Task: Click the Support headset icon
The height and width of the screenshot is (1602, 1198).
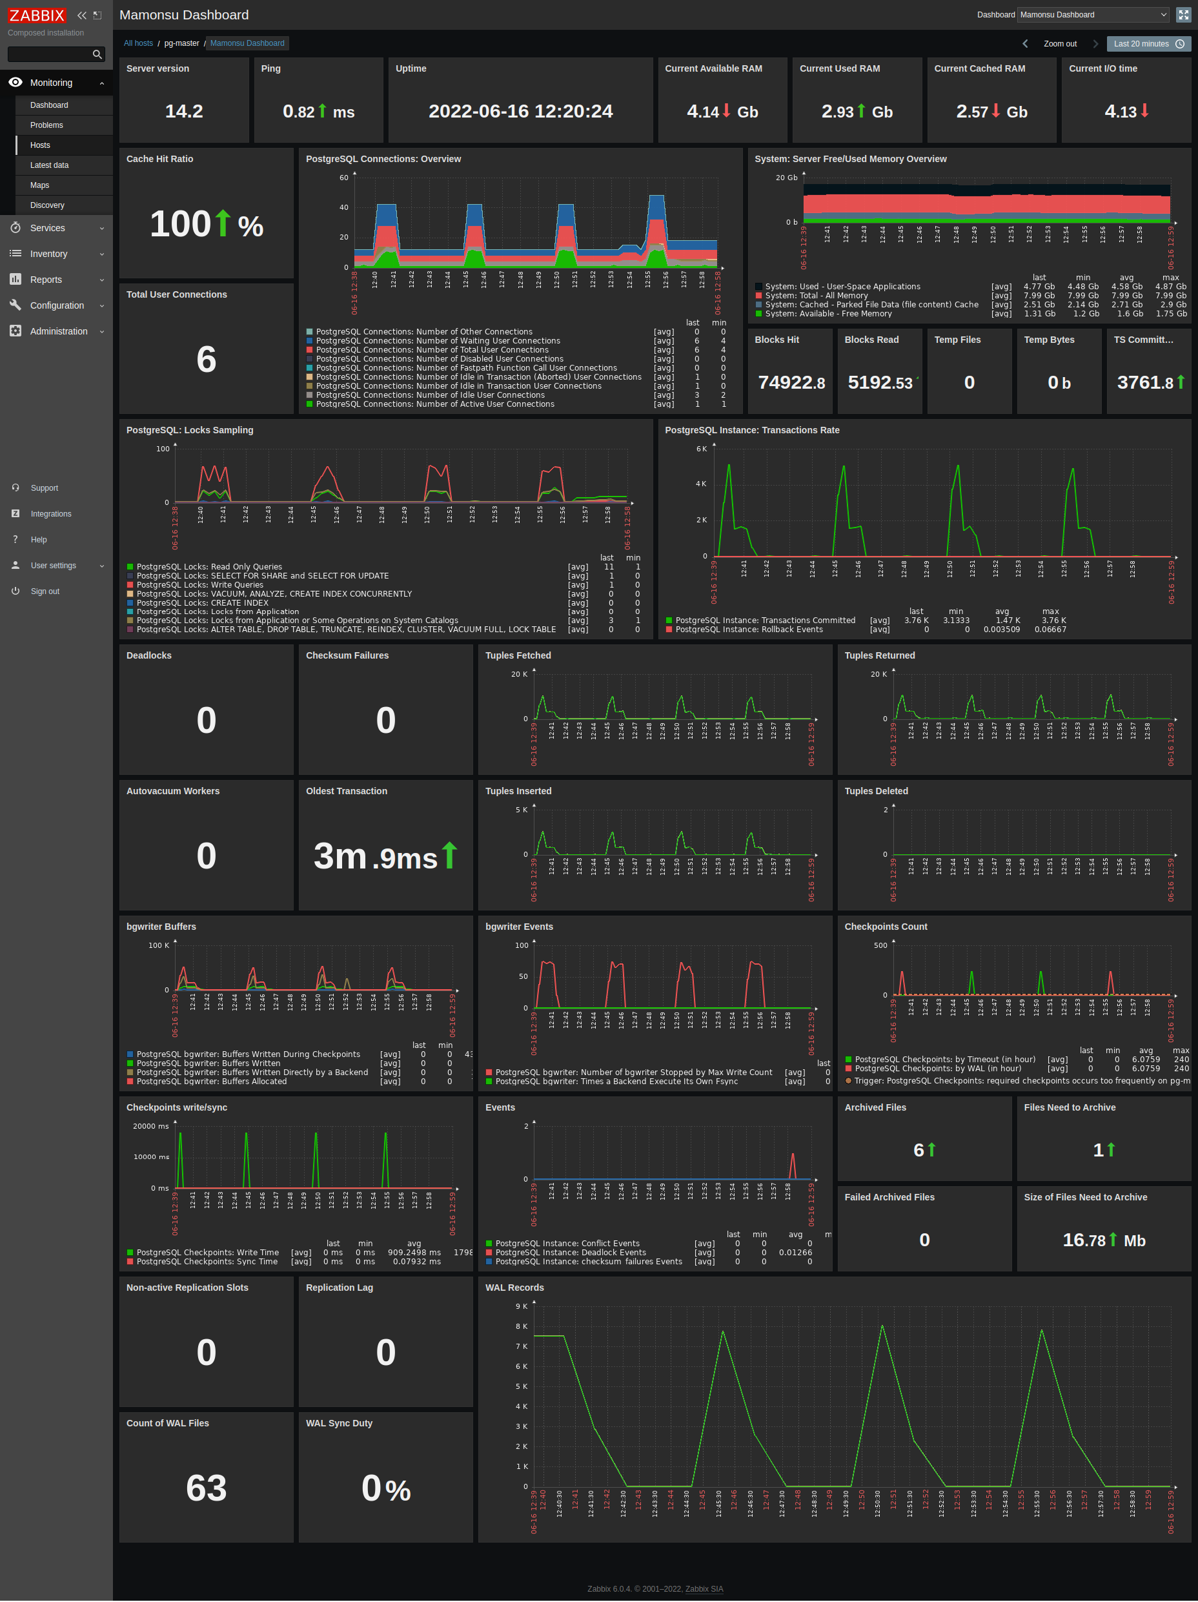Action: tap(15, 488)
